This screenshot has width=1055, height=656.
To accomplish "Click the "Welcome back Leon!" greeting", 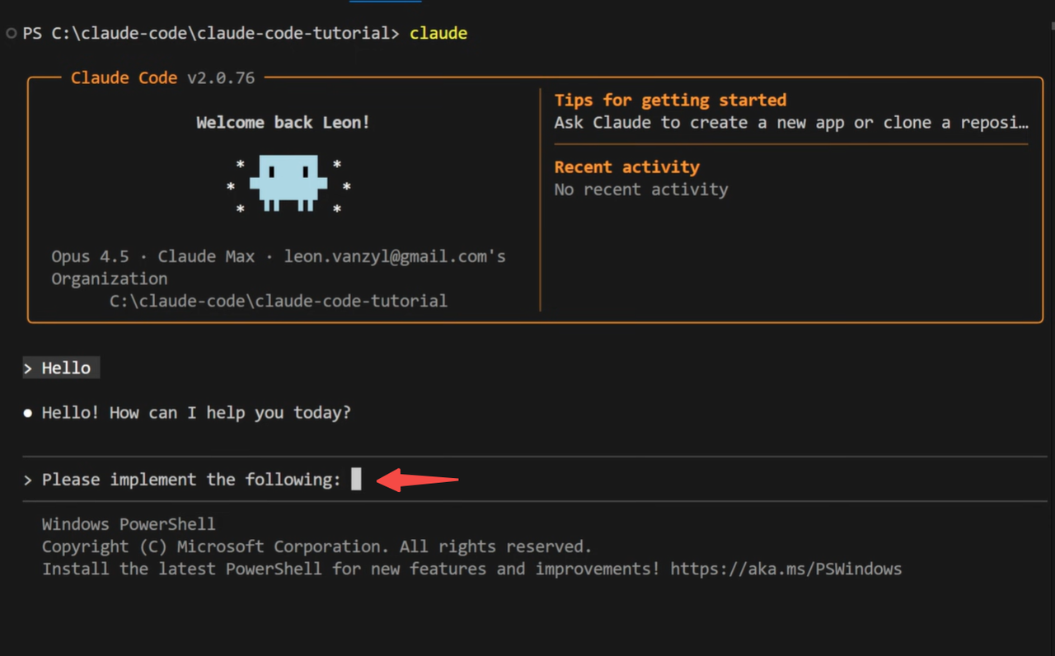I will (x=283, y=123).
